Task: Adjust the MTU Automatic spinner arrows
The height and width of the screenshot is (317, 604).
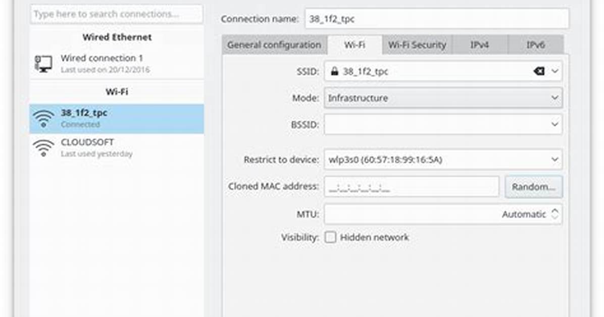Action: pyautogui.click(x=555, y=214)
